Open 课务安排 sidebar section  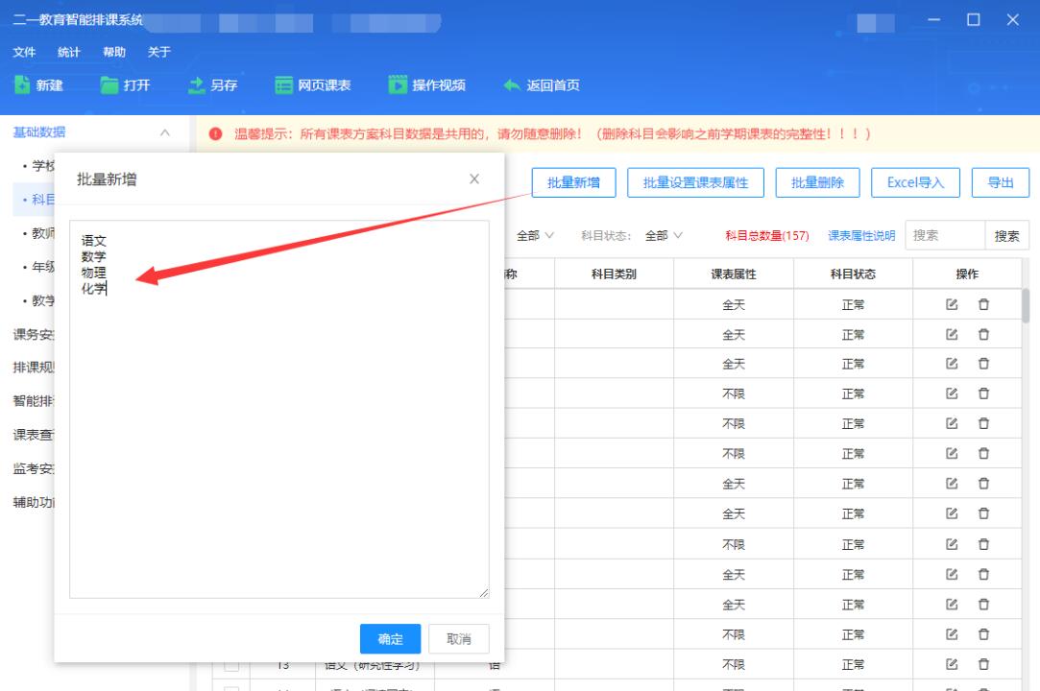tap(34, 334)
